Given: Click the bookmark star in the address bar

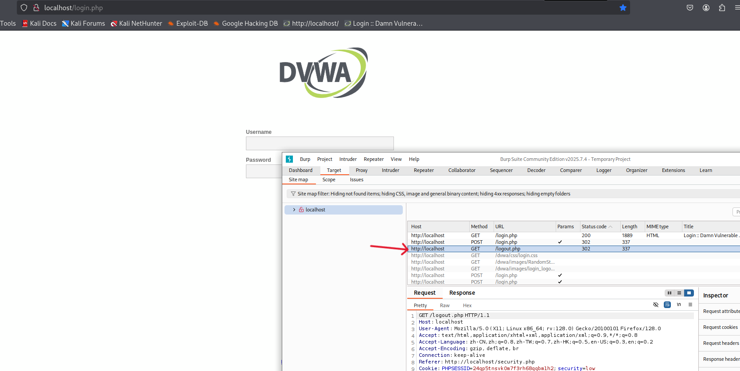Looking at the screenshot, I should pos(623,8).
